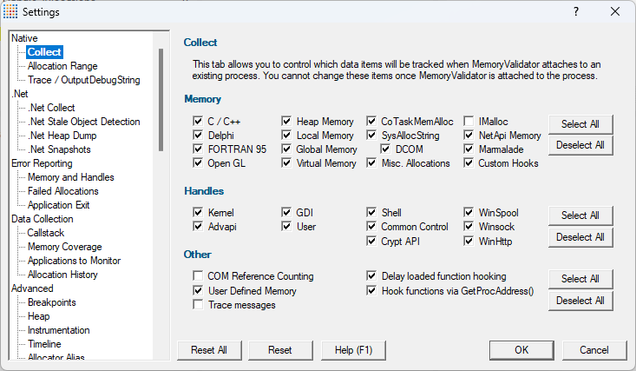This screenshot has width=636, height=371.
Task: Toggle Global Memory checkbox
Action: click(286, 149)
